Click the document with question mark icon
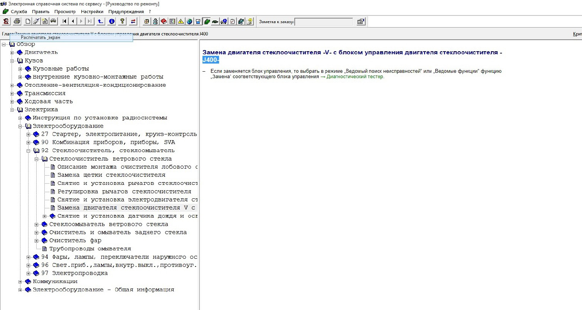The image size is (582, 310). 250,22
